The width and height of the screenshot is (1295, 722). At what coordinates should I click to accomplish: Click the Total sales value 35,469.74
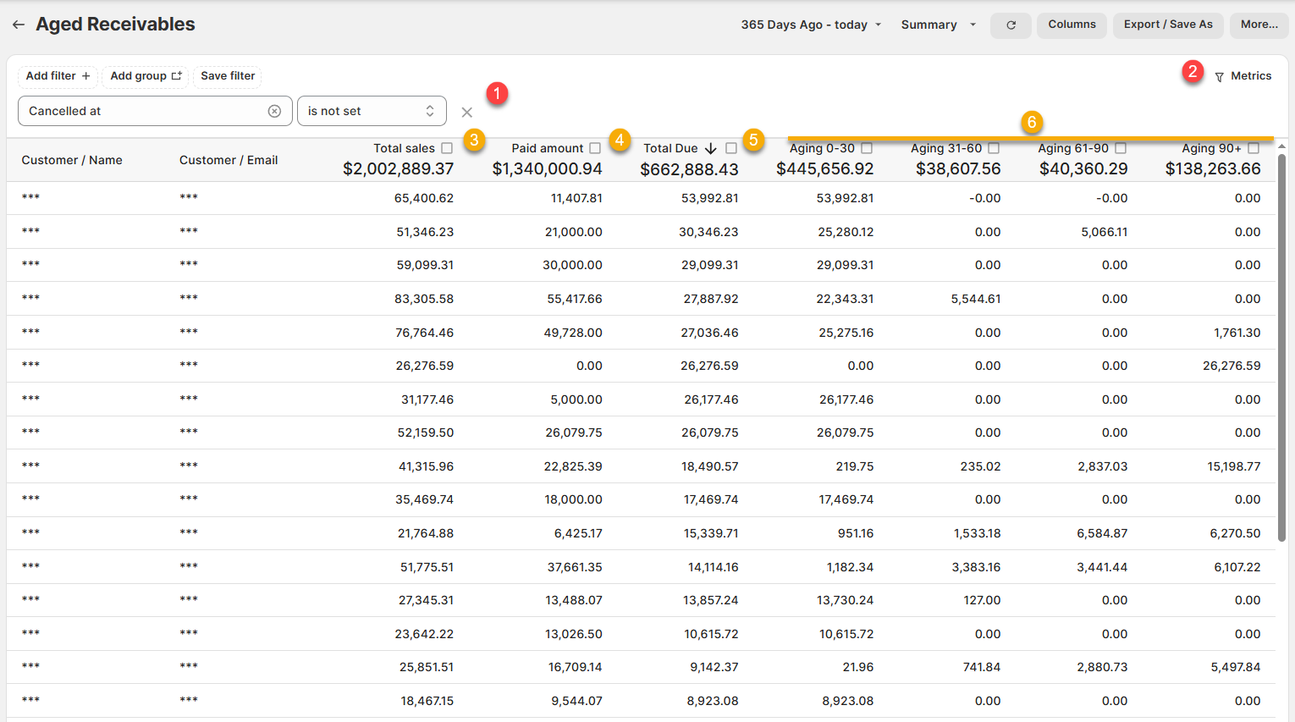(425, 499)
